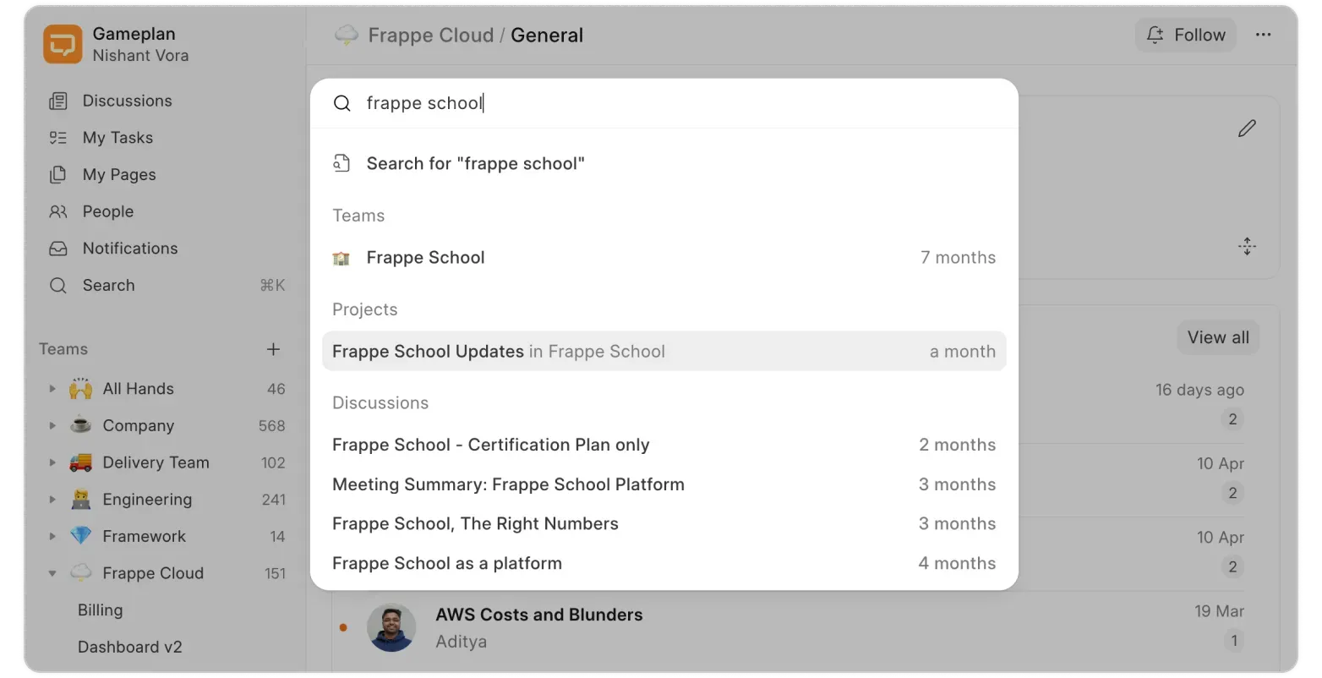Select the People section icon
Image resolution: width=1322 pixels, height=678 pixels.
click(57, 211)
